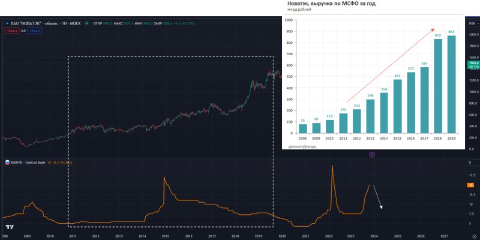480x240 pixels.
Task: Click the 2013 year label under bar chart
Action: [x=370, y=139]
